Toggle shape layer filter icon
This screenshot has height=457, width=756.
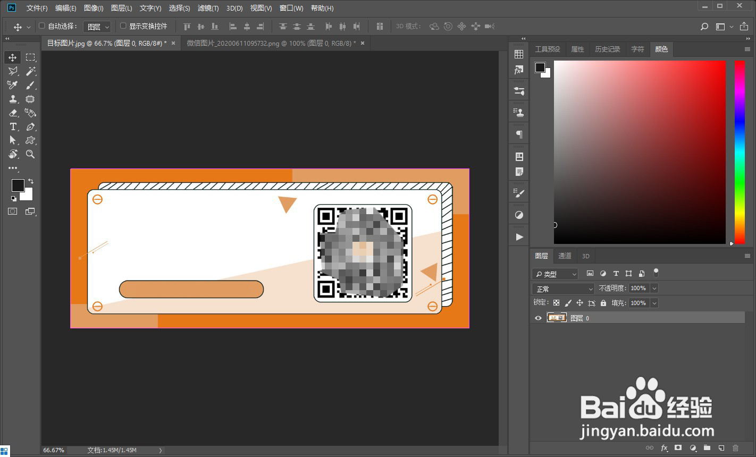click(x=628, y=274)
